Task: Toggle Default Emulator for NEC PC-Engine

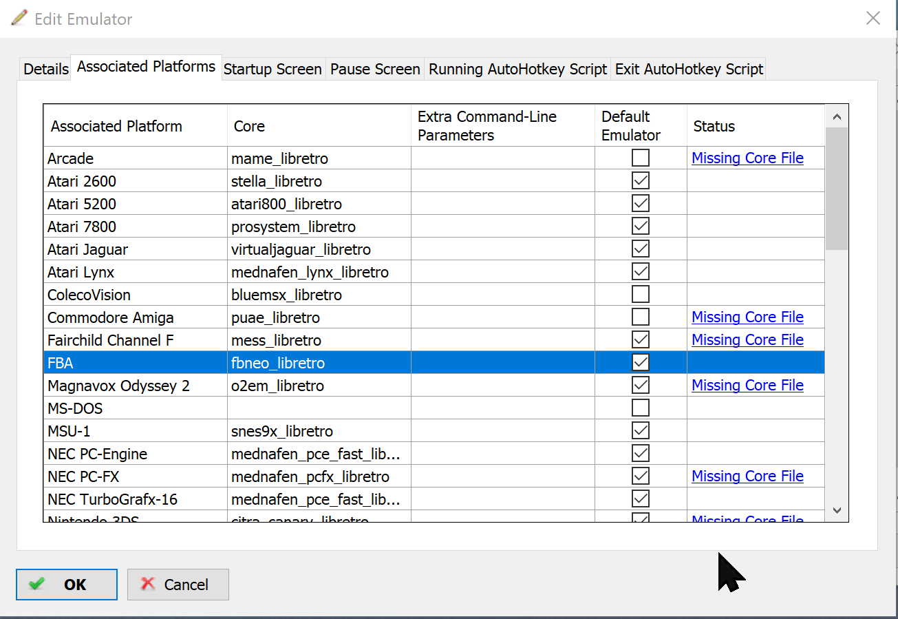Action: (641, 453)
